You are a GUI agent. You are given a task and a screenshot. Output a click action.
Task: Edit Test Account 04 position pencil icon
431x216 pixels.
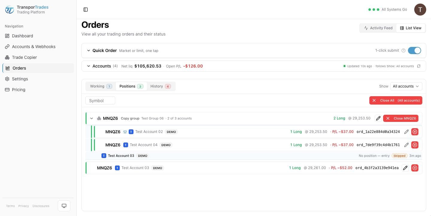(406, 145)
